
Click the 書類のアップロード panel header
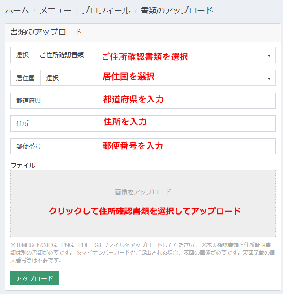143,32
